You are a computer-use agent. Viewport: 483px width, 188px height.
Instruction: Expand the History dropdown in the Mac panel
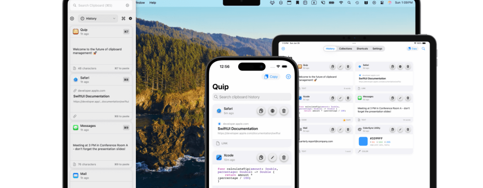[x=98, y=19]
